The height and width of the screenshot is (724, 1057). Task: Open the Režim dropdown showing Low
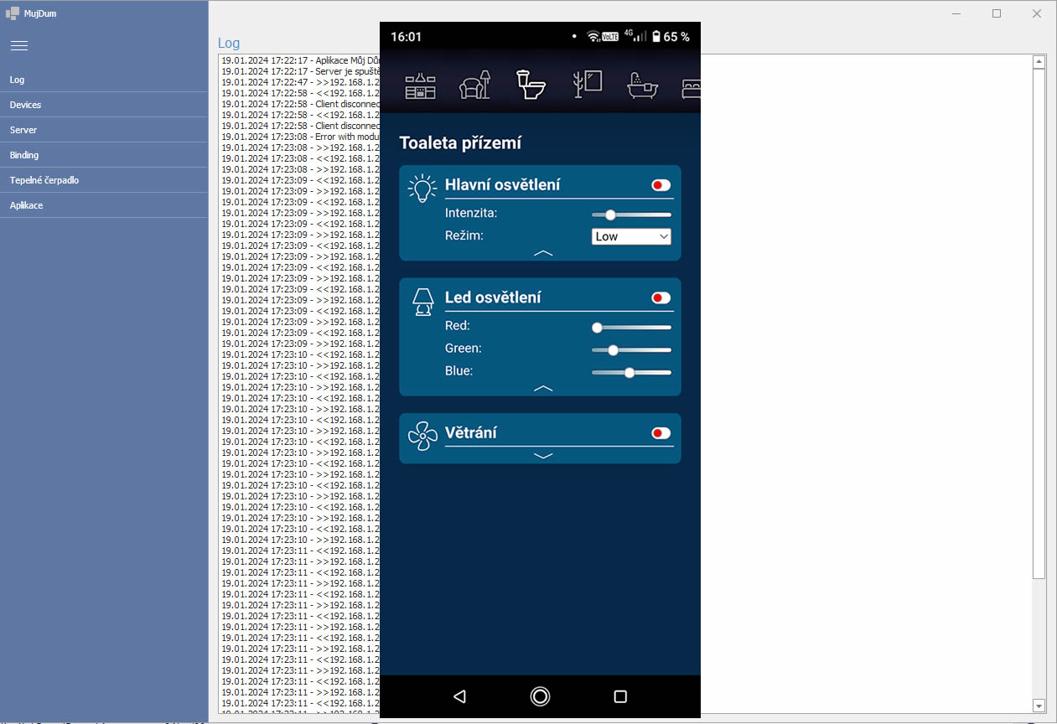tap(631, 236)
